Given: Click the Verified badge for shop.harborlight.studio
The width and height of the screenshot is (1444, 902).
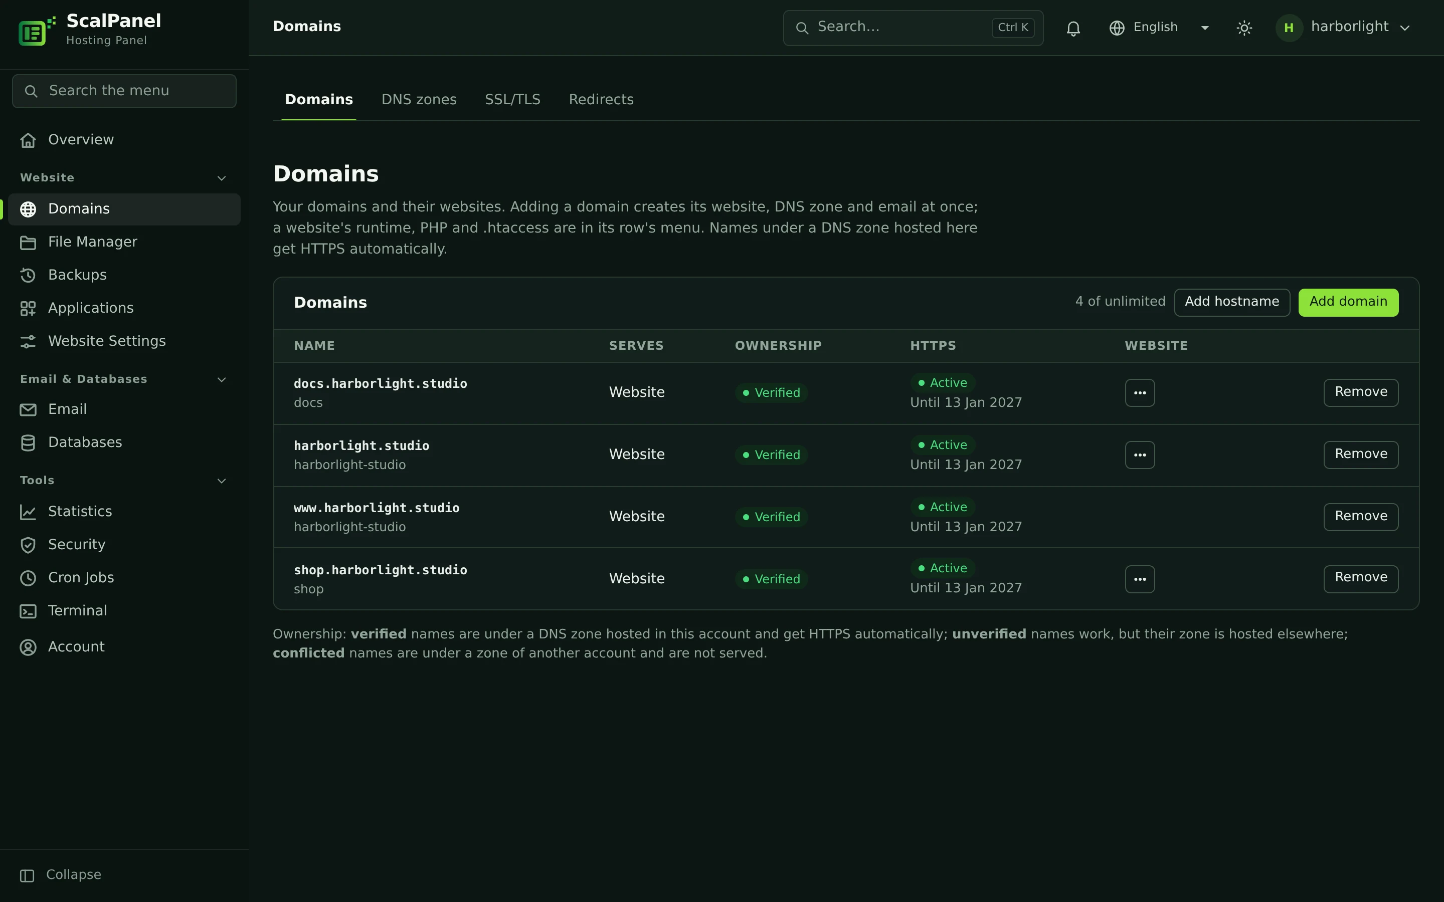Looking at the screenshot, I should pos(771,579).
